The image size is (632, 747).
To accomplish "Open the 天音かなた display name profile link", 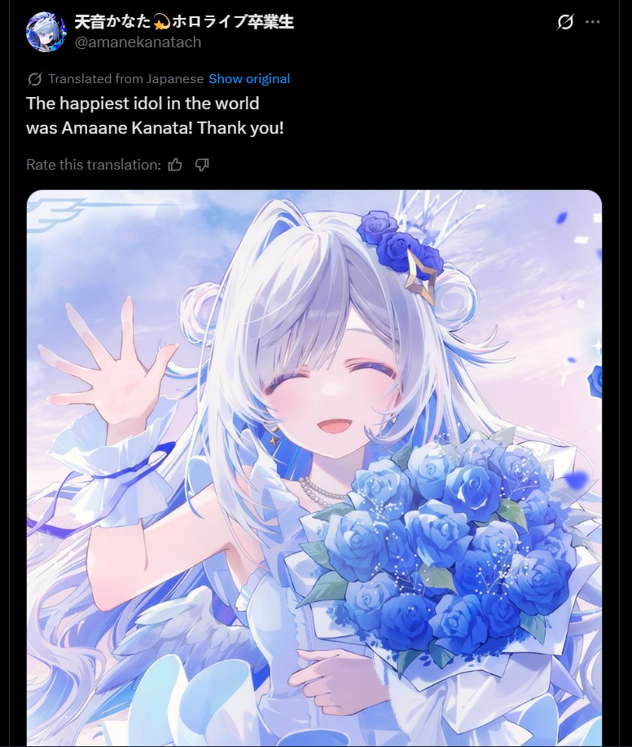I will coord(184,22).
